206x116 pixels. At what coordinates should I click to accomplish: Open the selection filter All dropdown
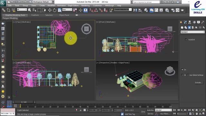22,10
